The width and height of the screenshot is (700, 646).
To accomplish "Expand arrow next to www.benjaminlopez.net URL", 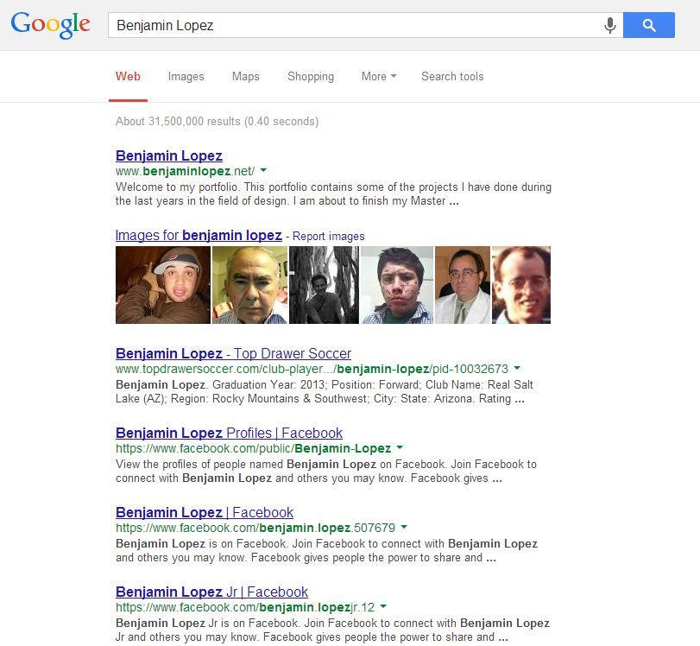I will (x=263, y=171).
